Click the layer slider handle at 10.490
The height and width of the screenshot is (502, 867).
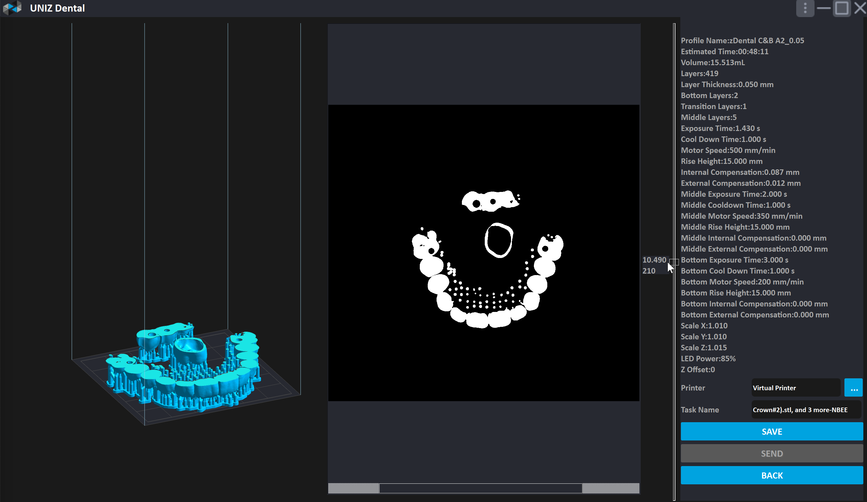(x=674, y=263)
